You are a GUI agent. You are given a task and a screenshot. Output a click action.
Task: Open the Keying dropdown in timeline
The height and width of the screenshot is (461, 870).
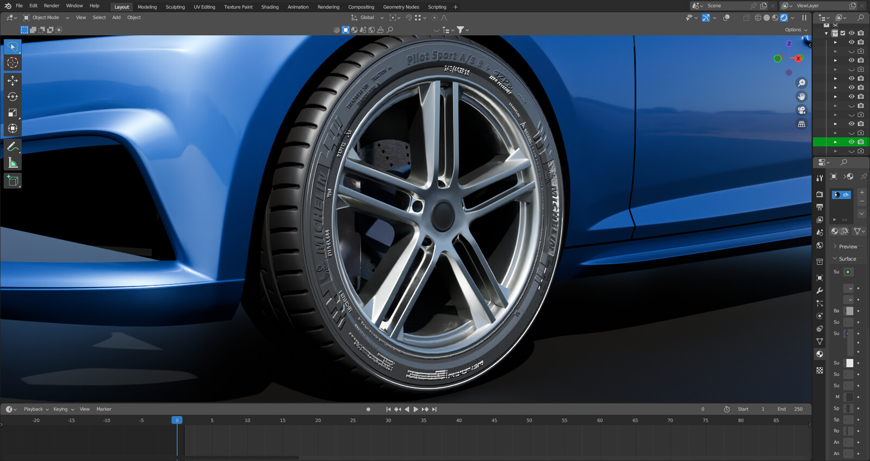[64, 409]
